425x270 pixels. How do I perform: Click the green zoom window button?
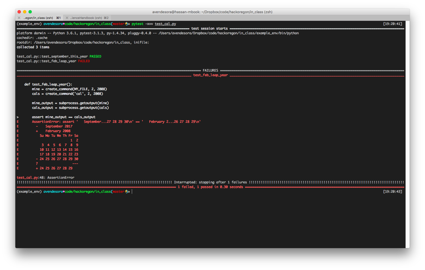(x=30, y=12)
